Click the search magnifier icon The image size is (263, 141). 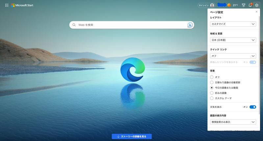(x=74, y=25)
